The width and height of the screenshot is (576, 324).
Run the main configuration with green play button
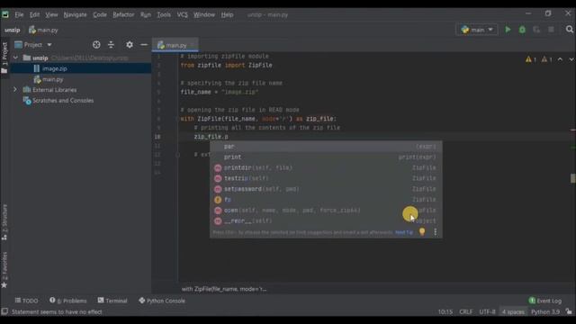(508, 30)
